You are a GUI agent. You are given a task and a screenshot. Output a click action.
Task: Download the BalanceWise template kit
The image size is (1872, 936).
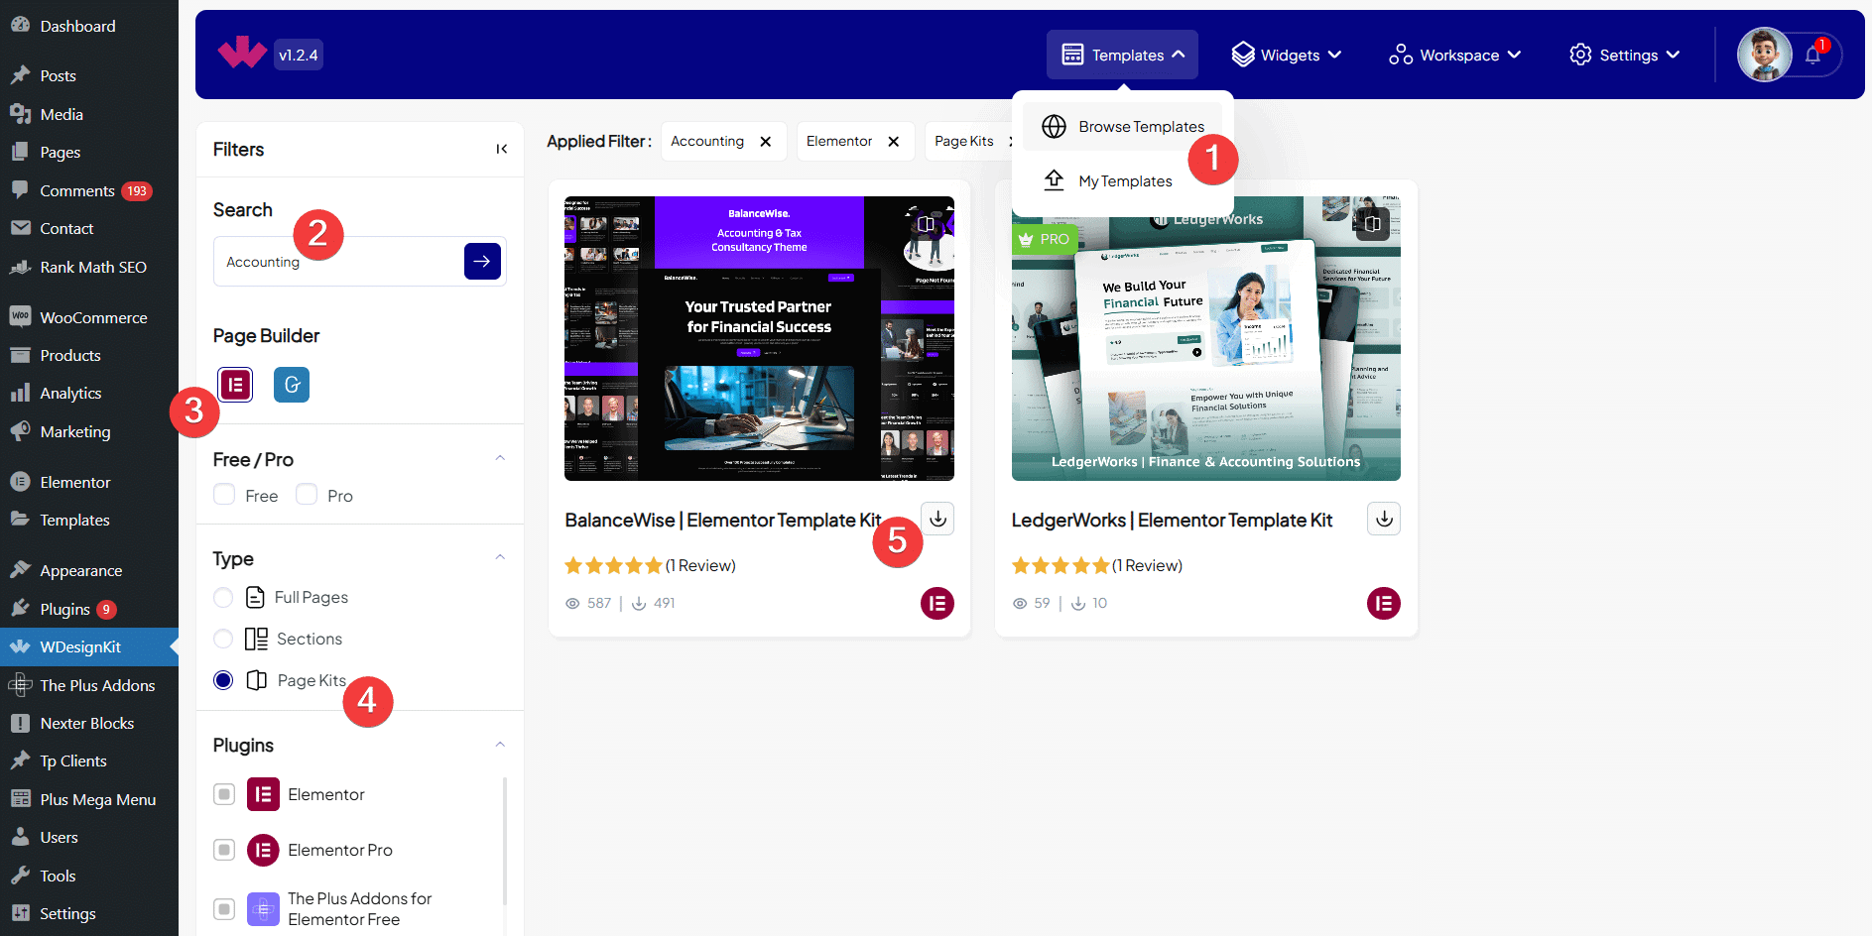pyautogui.click(x=937, y=519)
